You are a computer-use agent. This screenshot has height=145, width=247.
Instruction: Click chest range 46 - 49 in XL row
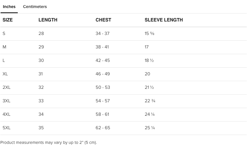pos(103,74)
